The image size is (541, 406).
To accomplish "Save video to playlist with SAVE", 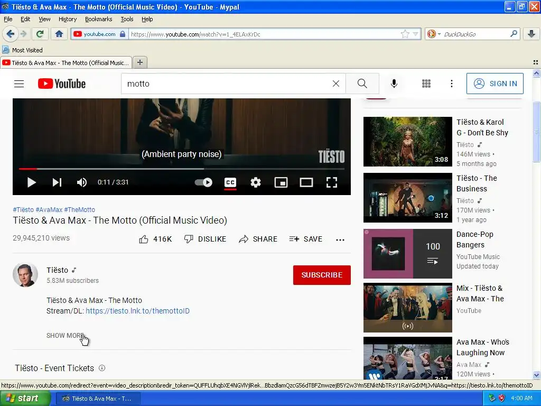I will tap(306, 239).
